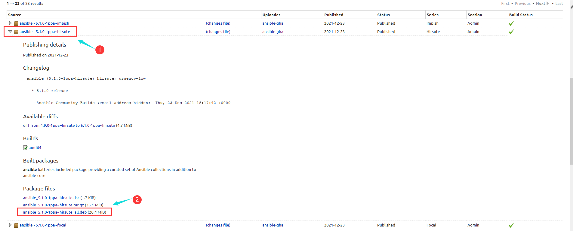The image size is (573, 231).
Task: Open changes file for hirsute row
Action: [218, 32]
